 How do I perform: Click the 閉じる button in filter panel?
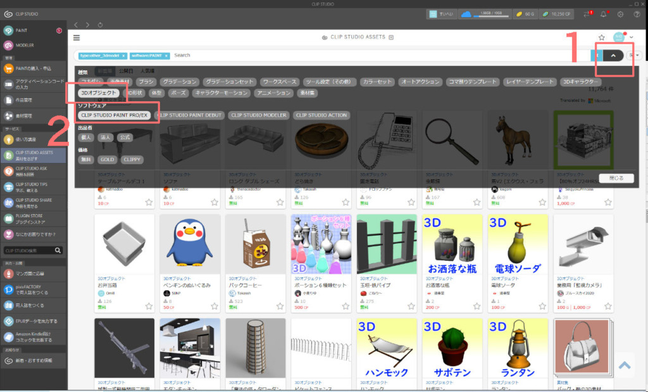[x=616, y=178]
